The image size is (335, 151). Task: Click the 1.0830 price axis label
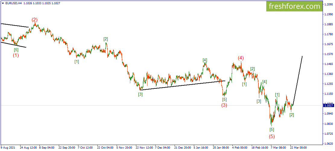[329, 124]
